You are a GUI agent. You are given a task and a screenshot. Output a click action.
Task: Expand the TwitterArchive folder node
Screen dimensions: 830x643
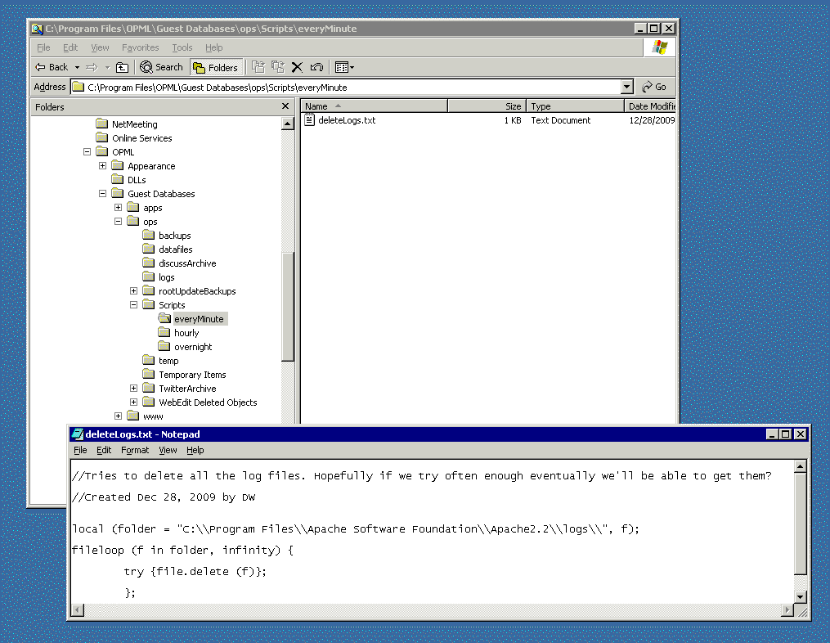click(x=134, y=389)
